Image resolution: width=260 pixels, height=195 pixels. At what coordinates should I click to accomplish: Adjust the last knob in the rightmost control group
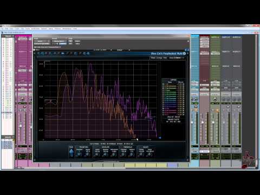click(x=149, y=154)
